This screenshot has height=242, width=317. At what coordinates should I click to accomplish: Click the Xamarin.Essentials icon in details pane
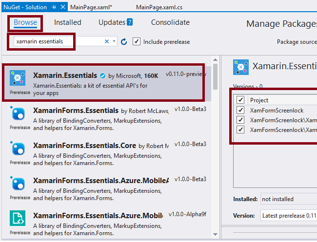click(241, 67)
